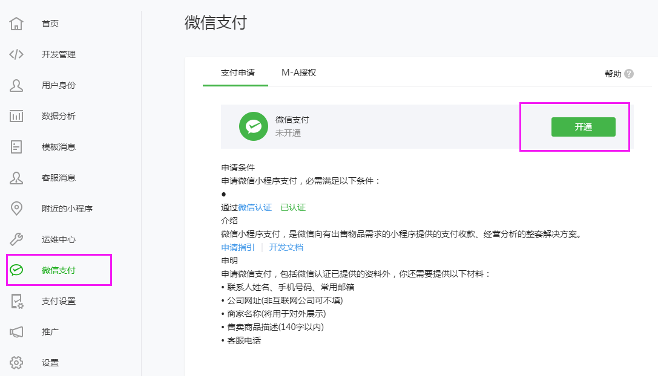This screenshot has width=658, height=376.
Task: Select 模板消息 in sidebar
Action: pos(58,147)
